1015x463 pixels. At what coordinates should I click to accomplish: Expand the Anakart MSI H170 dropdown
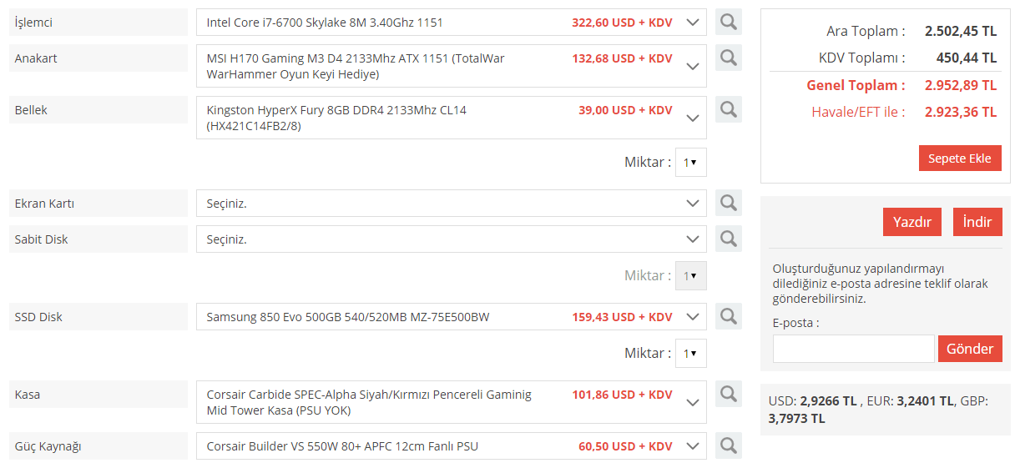(x=452, y=66)
